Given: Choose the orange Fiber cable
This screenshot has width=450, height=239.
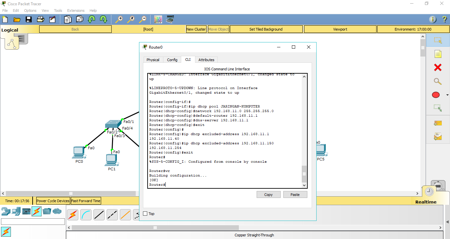Looking at the screenshot, I should (x=126, y=215).
